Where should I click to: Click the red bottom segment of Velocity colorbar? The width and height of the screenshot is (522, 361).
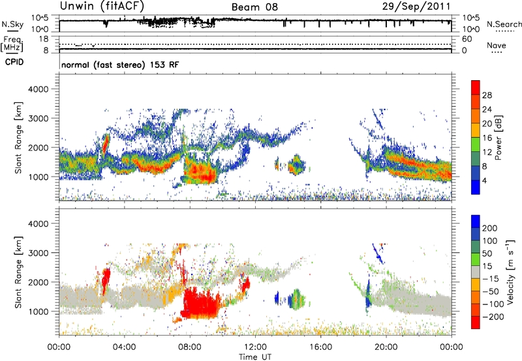click(476, 323)
